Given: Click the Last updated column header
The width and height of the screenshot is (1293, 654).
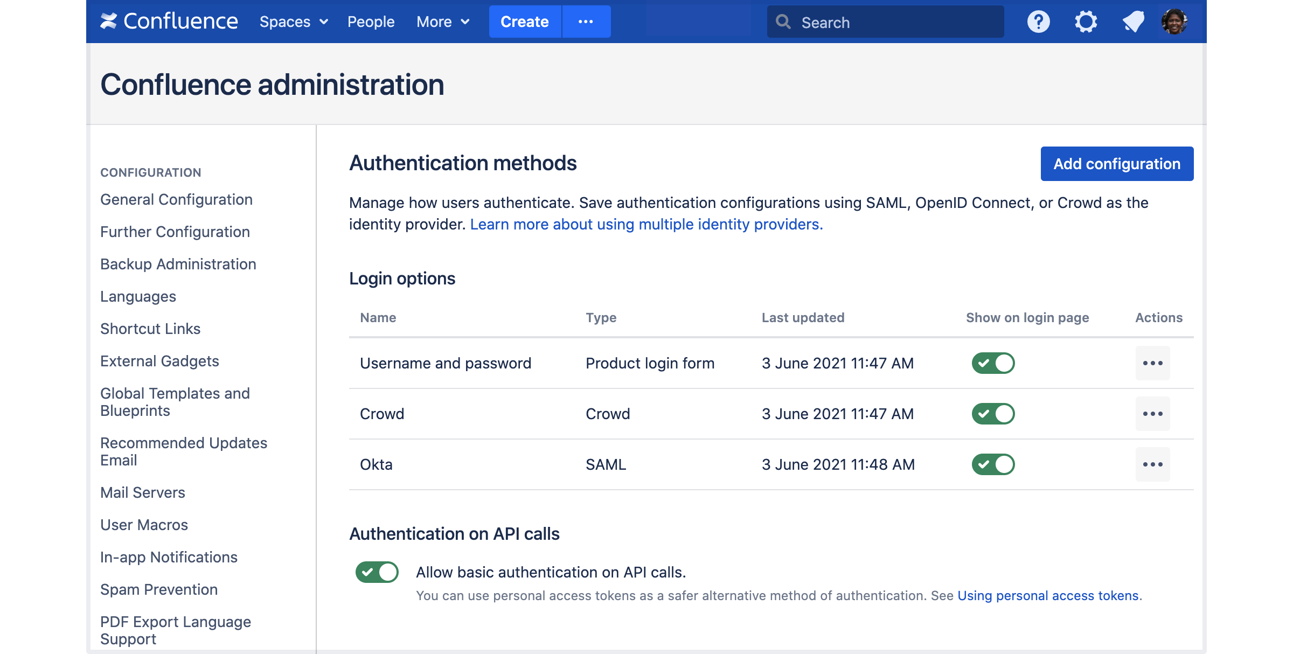Looking at the screenshot, I should click(x=803, y=318).
